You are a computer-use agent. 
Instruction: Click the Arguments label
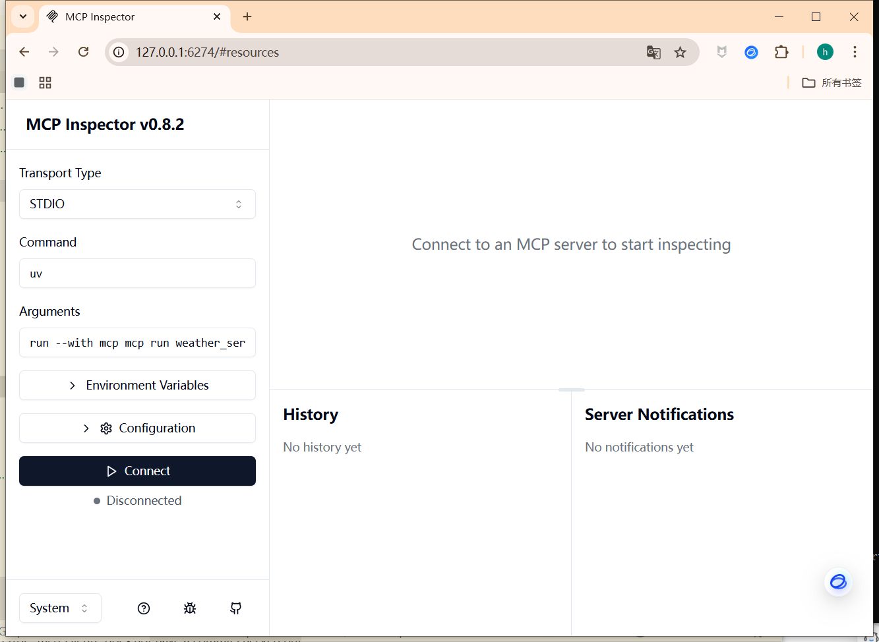[x=49, y=311]
